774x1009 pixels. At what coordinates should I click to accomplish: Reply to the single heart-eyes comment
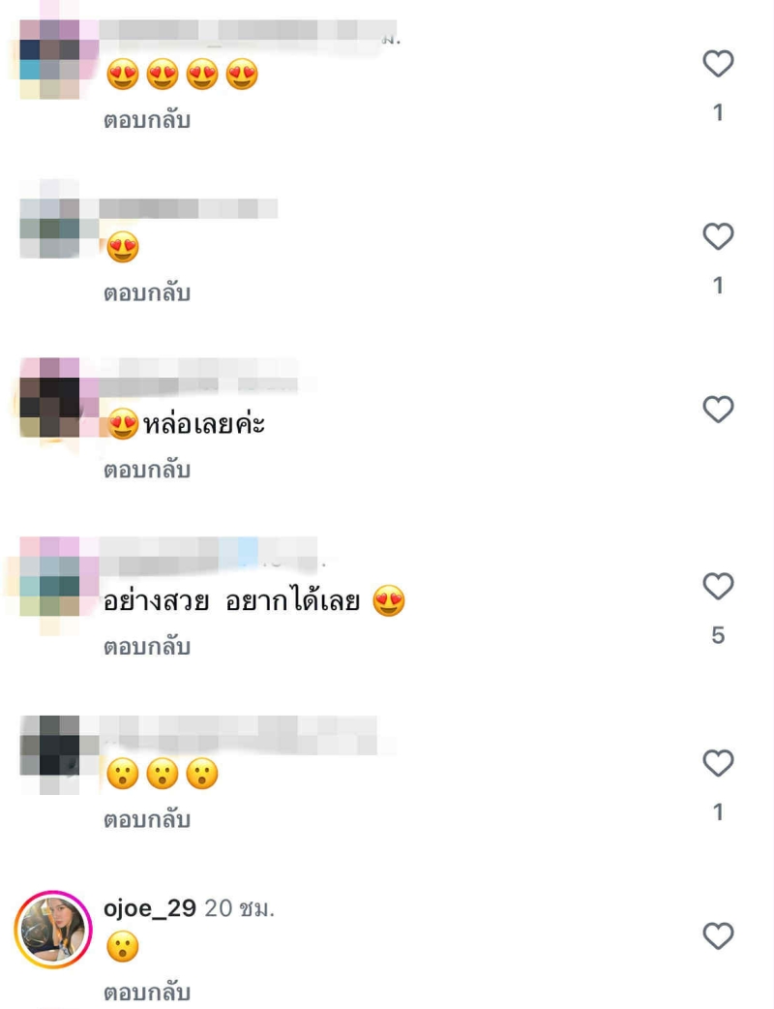click(147, 293)
